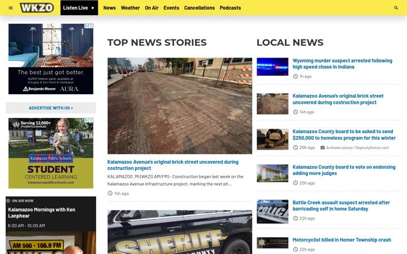Open the Events menu item
Viewport: 407px width, 254px height.
click(x=171, y=8)
